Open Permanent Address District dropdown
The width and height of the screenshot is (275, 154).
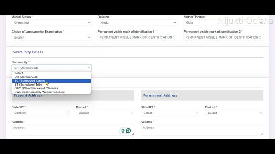[x=234, y=113]
